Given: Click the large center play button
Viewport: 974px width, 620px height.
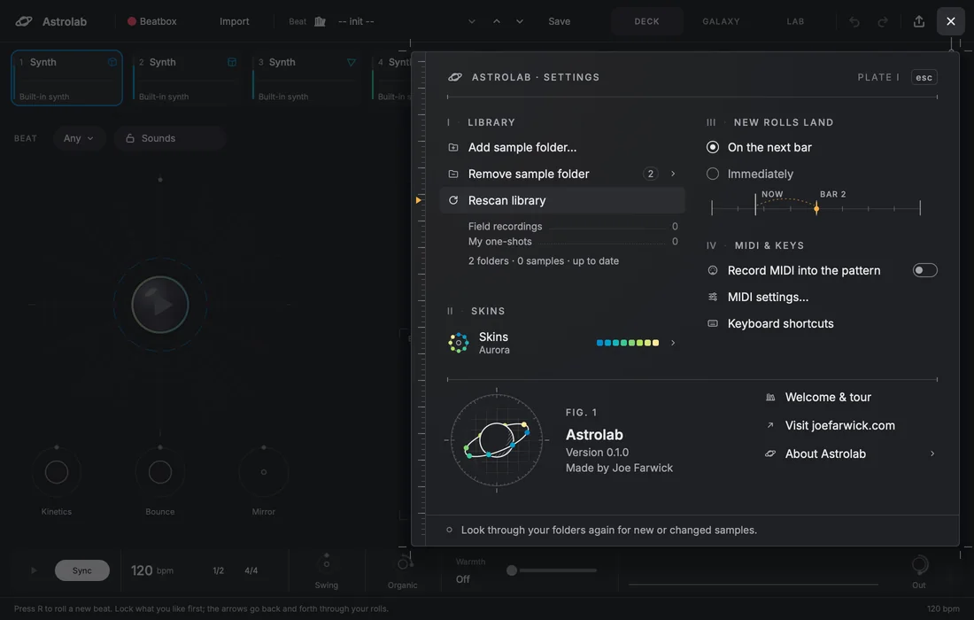Looking at the screenshot, I should 160,305.
